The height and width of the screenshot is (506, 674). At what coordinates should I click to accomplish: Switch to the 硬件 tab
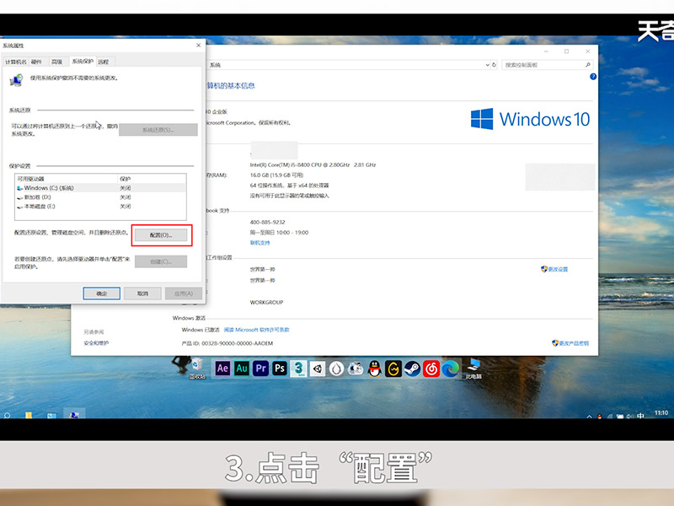pos(36,62)
